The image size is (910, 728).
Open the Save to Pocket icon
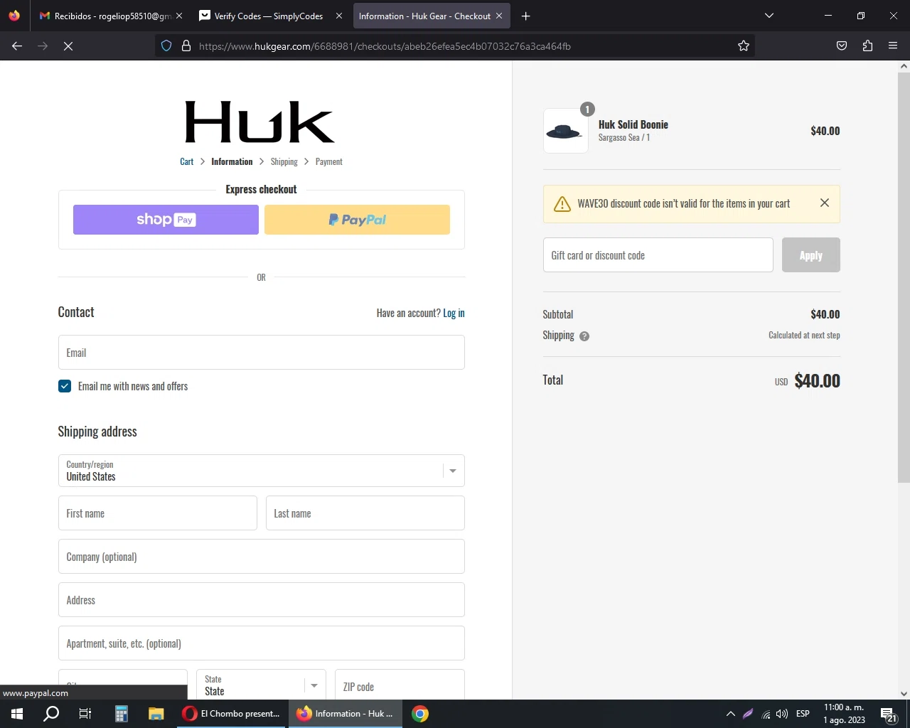842,46
